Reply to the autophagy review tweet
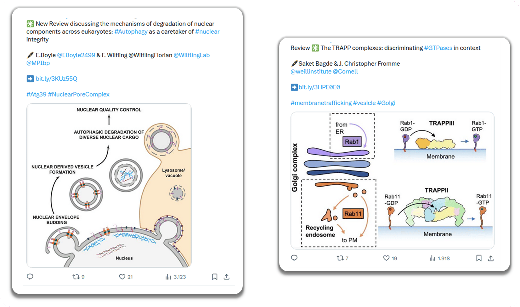The width and height of the screenshot is (520, 307). point(30,277)
